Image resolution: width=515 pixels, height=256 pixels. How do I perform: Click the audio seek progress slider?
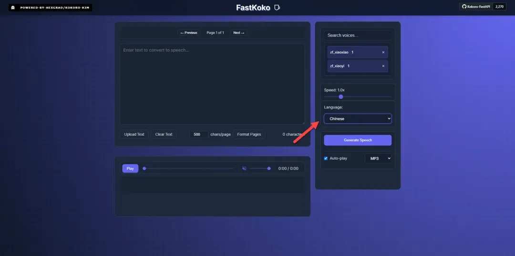(x=188, y=169)
